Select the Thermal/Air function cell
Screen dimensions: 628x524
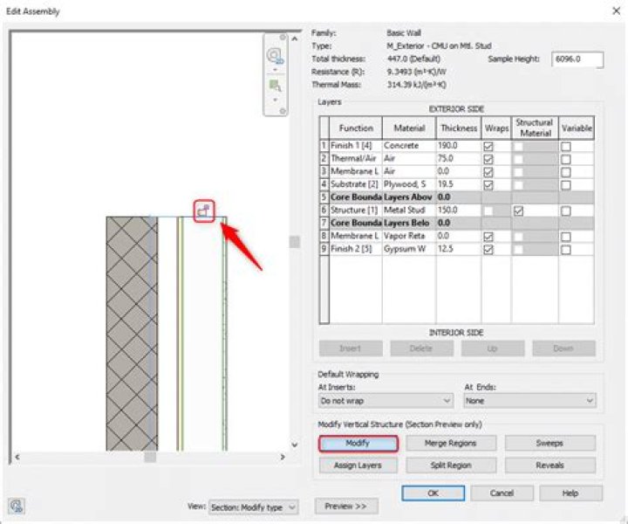355,158
